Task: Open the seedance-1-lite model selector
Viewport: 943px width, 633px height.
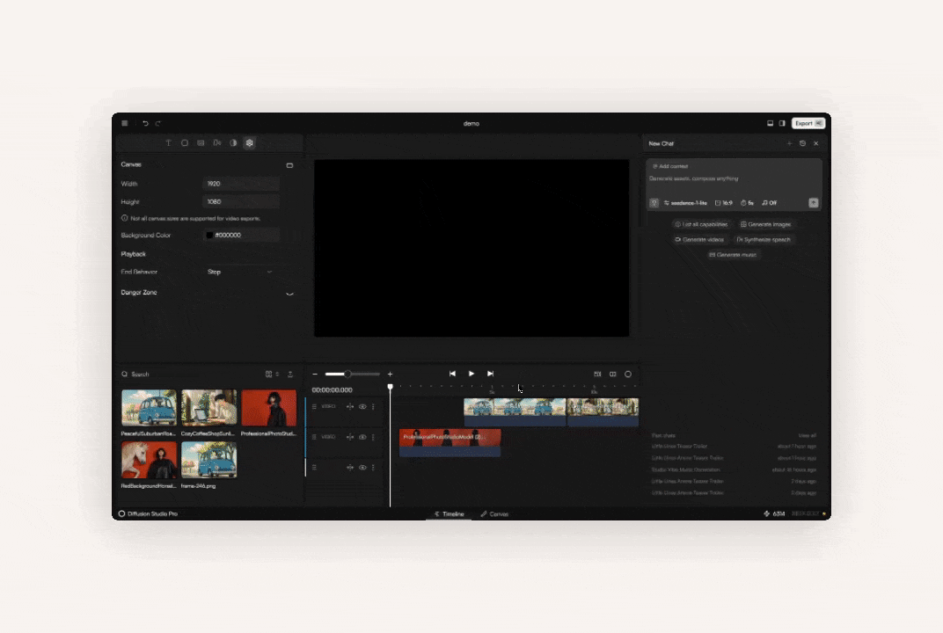Action: click(x=685, y=203)
